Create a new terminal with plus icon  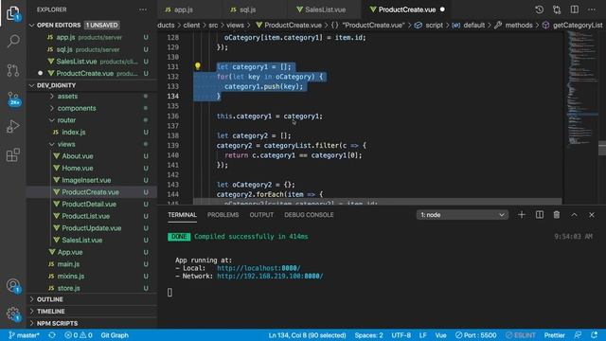tap(522, 215)
